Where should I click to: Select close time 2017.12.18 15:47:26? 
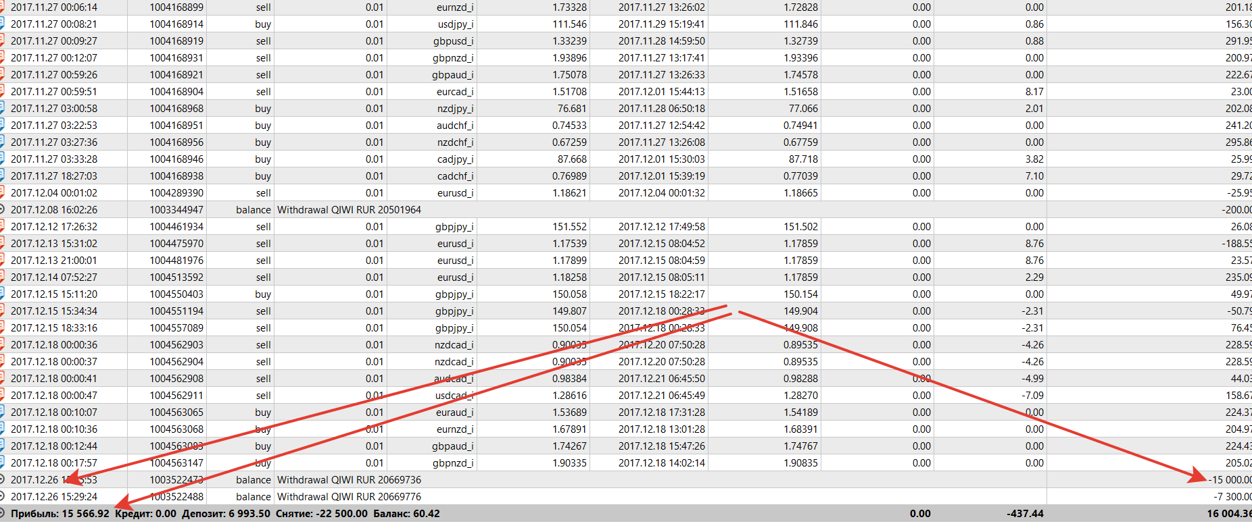[x=662, y=446]
